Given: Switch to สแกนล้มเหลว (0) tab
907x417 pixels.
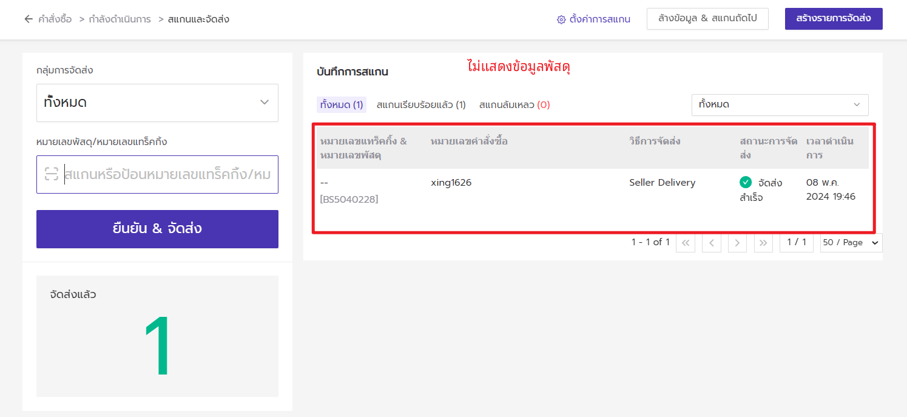Looking at the screenshot, I should tap(514, 105).
